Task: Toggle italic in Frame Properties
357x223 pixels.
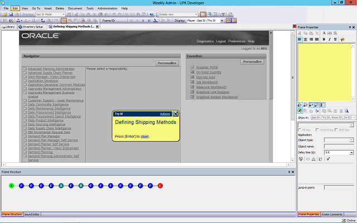Action: pos(330,40)
